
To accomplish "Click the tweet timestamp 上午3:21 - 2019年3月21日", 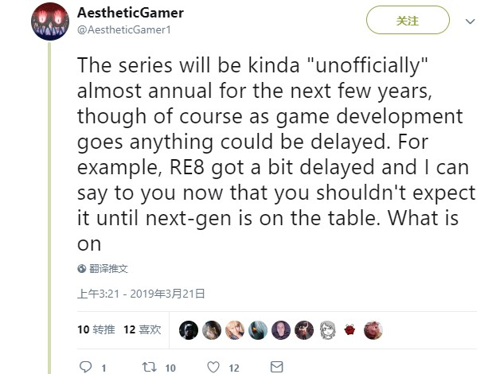I will [x=141, y=294].
